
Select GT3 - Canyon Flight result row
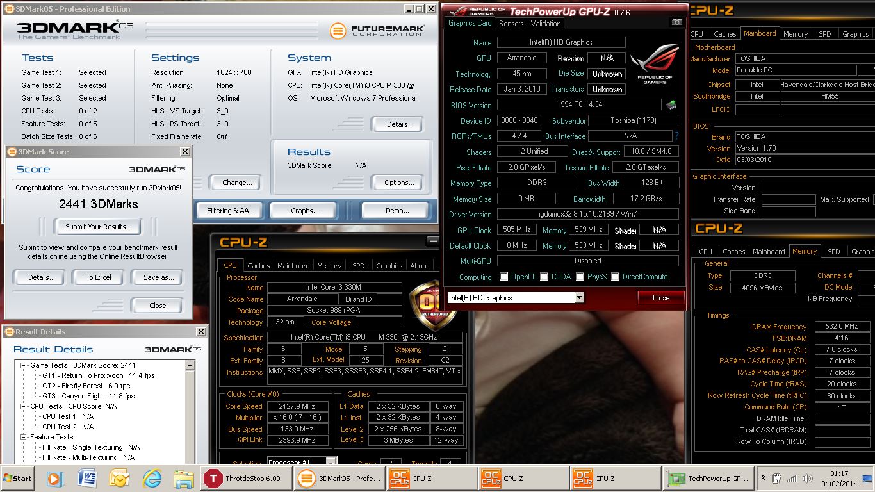pyautogui.click(x=88, y=396)
